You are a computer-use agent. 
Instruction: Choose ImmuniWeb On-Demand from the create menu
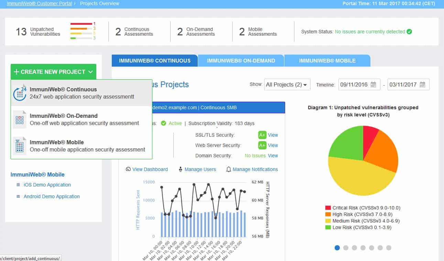click(x=82, y=120)
